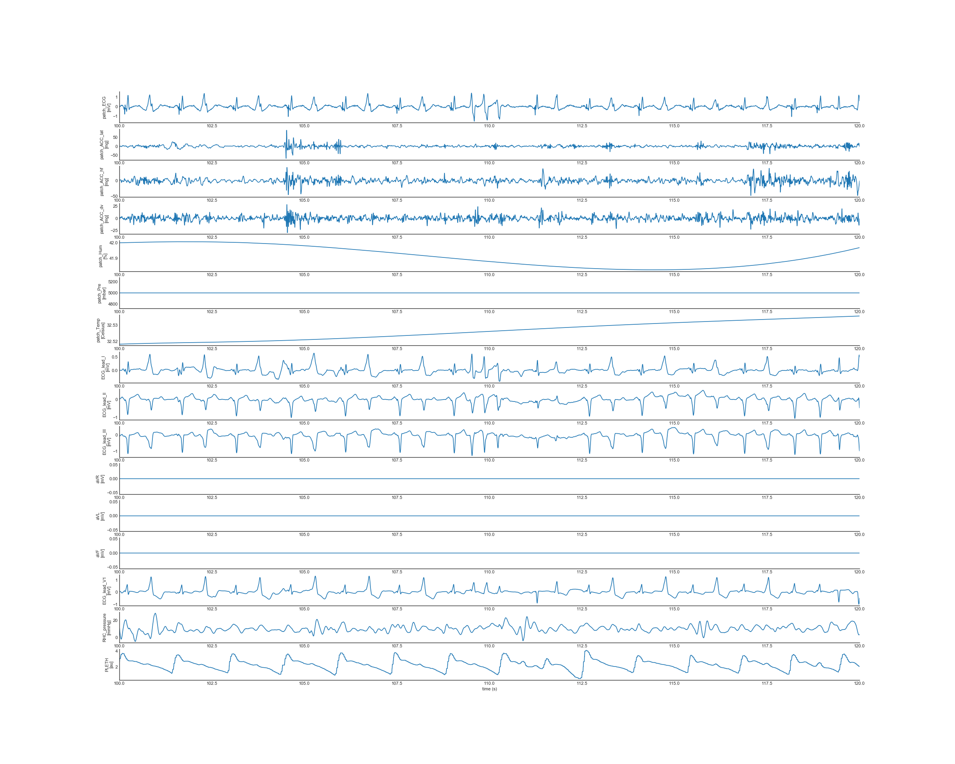Click the 120.0 time tick below PLETH plot
Viewport: 955px width, 764px height.
[859, 683]
